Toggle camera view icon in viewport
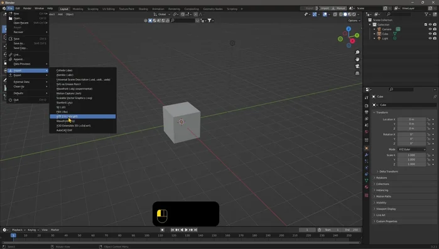The height and width of the screenshot is (249, 439). [357, 66]
